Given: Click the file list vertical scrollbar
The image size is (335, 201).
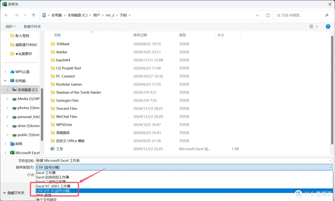Looking at the screenshot, I should (x=332, y=90).
